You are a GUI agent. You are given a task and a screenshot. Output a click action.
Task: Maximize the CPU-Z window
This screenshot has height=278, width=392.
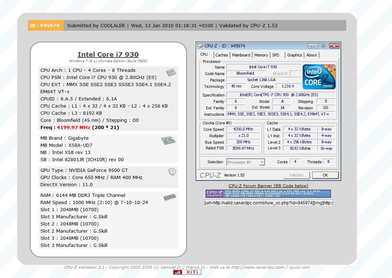click(x=323, y=46)
